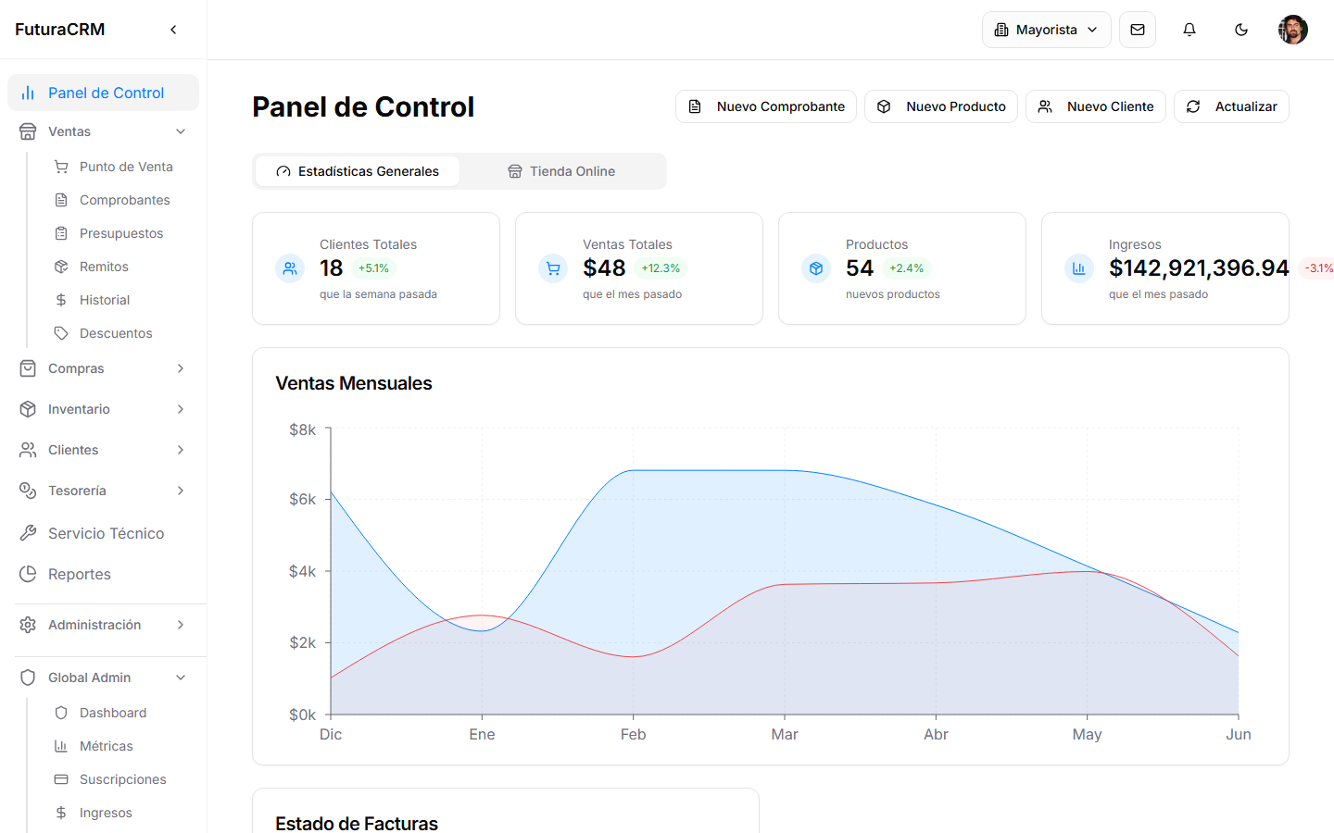Open Presupuestos in the sidebar
The width and height of the screenshot is (1334, 833).
pos(120,233)
